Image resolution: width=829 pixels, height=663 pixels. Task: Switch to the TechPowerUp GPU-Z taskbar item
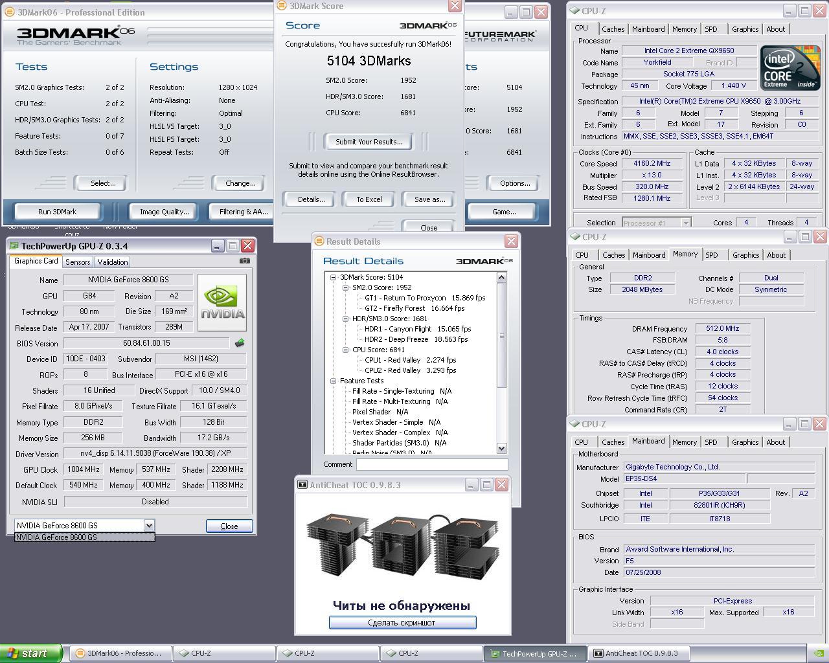pyautogui.click(x=535, y=653)
